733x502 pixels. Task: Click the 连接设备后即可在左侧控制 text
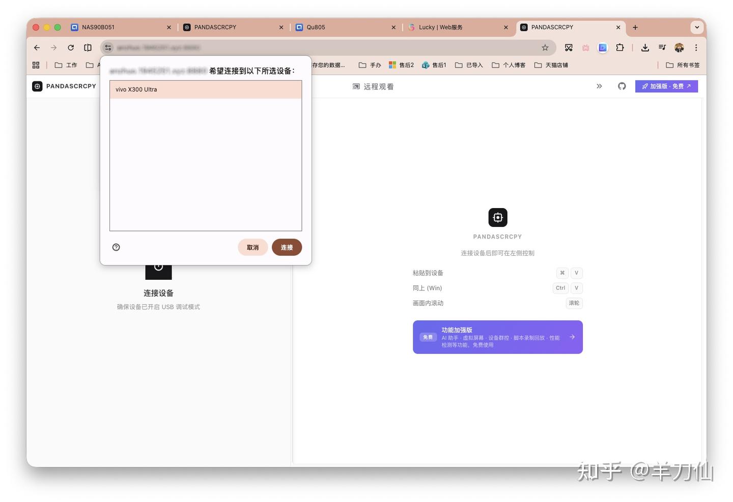click(498, 253)
